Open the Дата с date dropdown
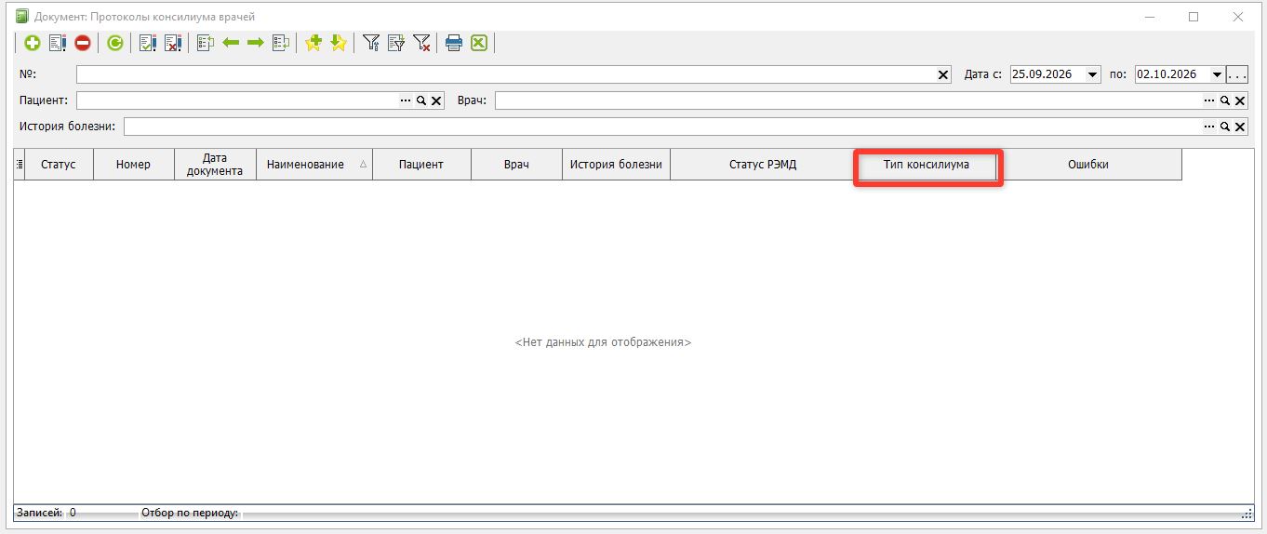The height and width of the screenshot is (534, 1267). tap(1093, 74)
